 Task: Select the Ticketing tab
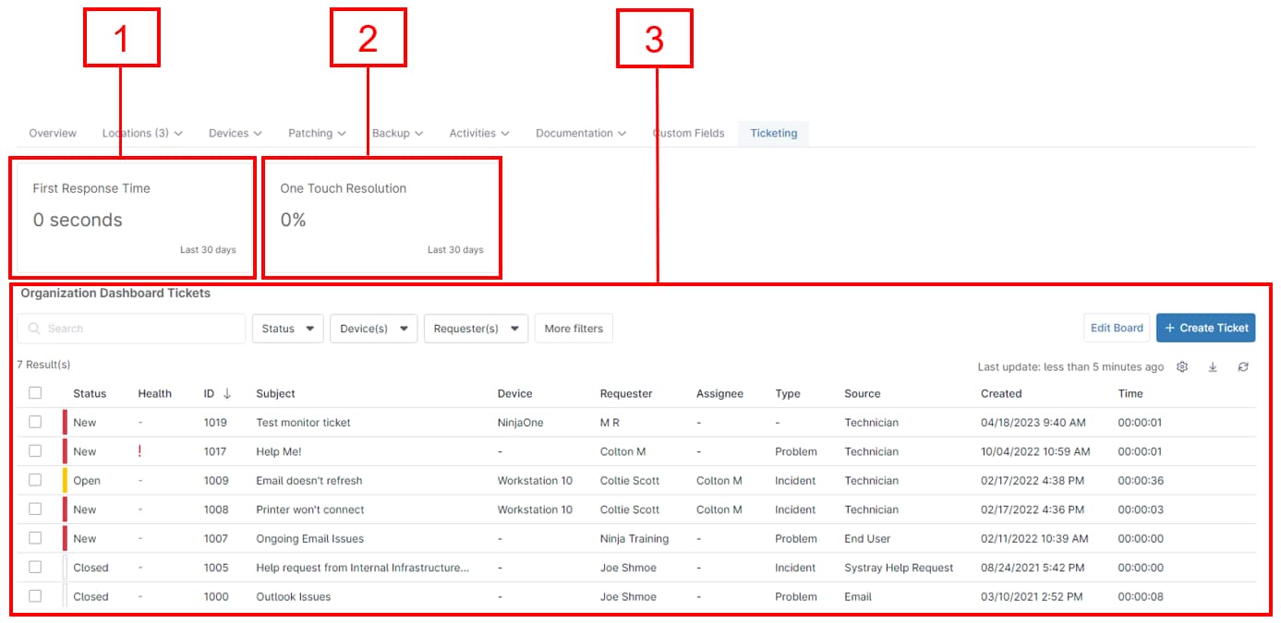click(x=773, y=132)
